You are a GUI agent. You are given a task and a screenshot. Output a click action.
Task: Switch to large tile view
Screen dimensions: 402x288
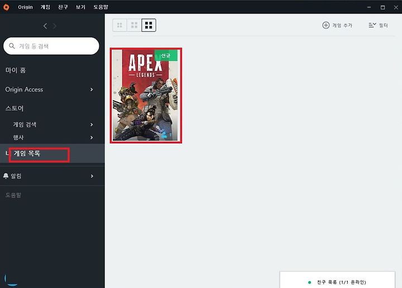(x=149, y=25)
